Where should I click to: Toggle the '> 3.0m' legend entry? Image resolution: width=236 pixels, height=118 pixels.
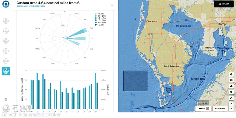(x=99, y=25)
